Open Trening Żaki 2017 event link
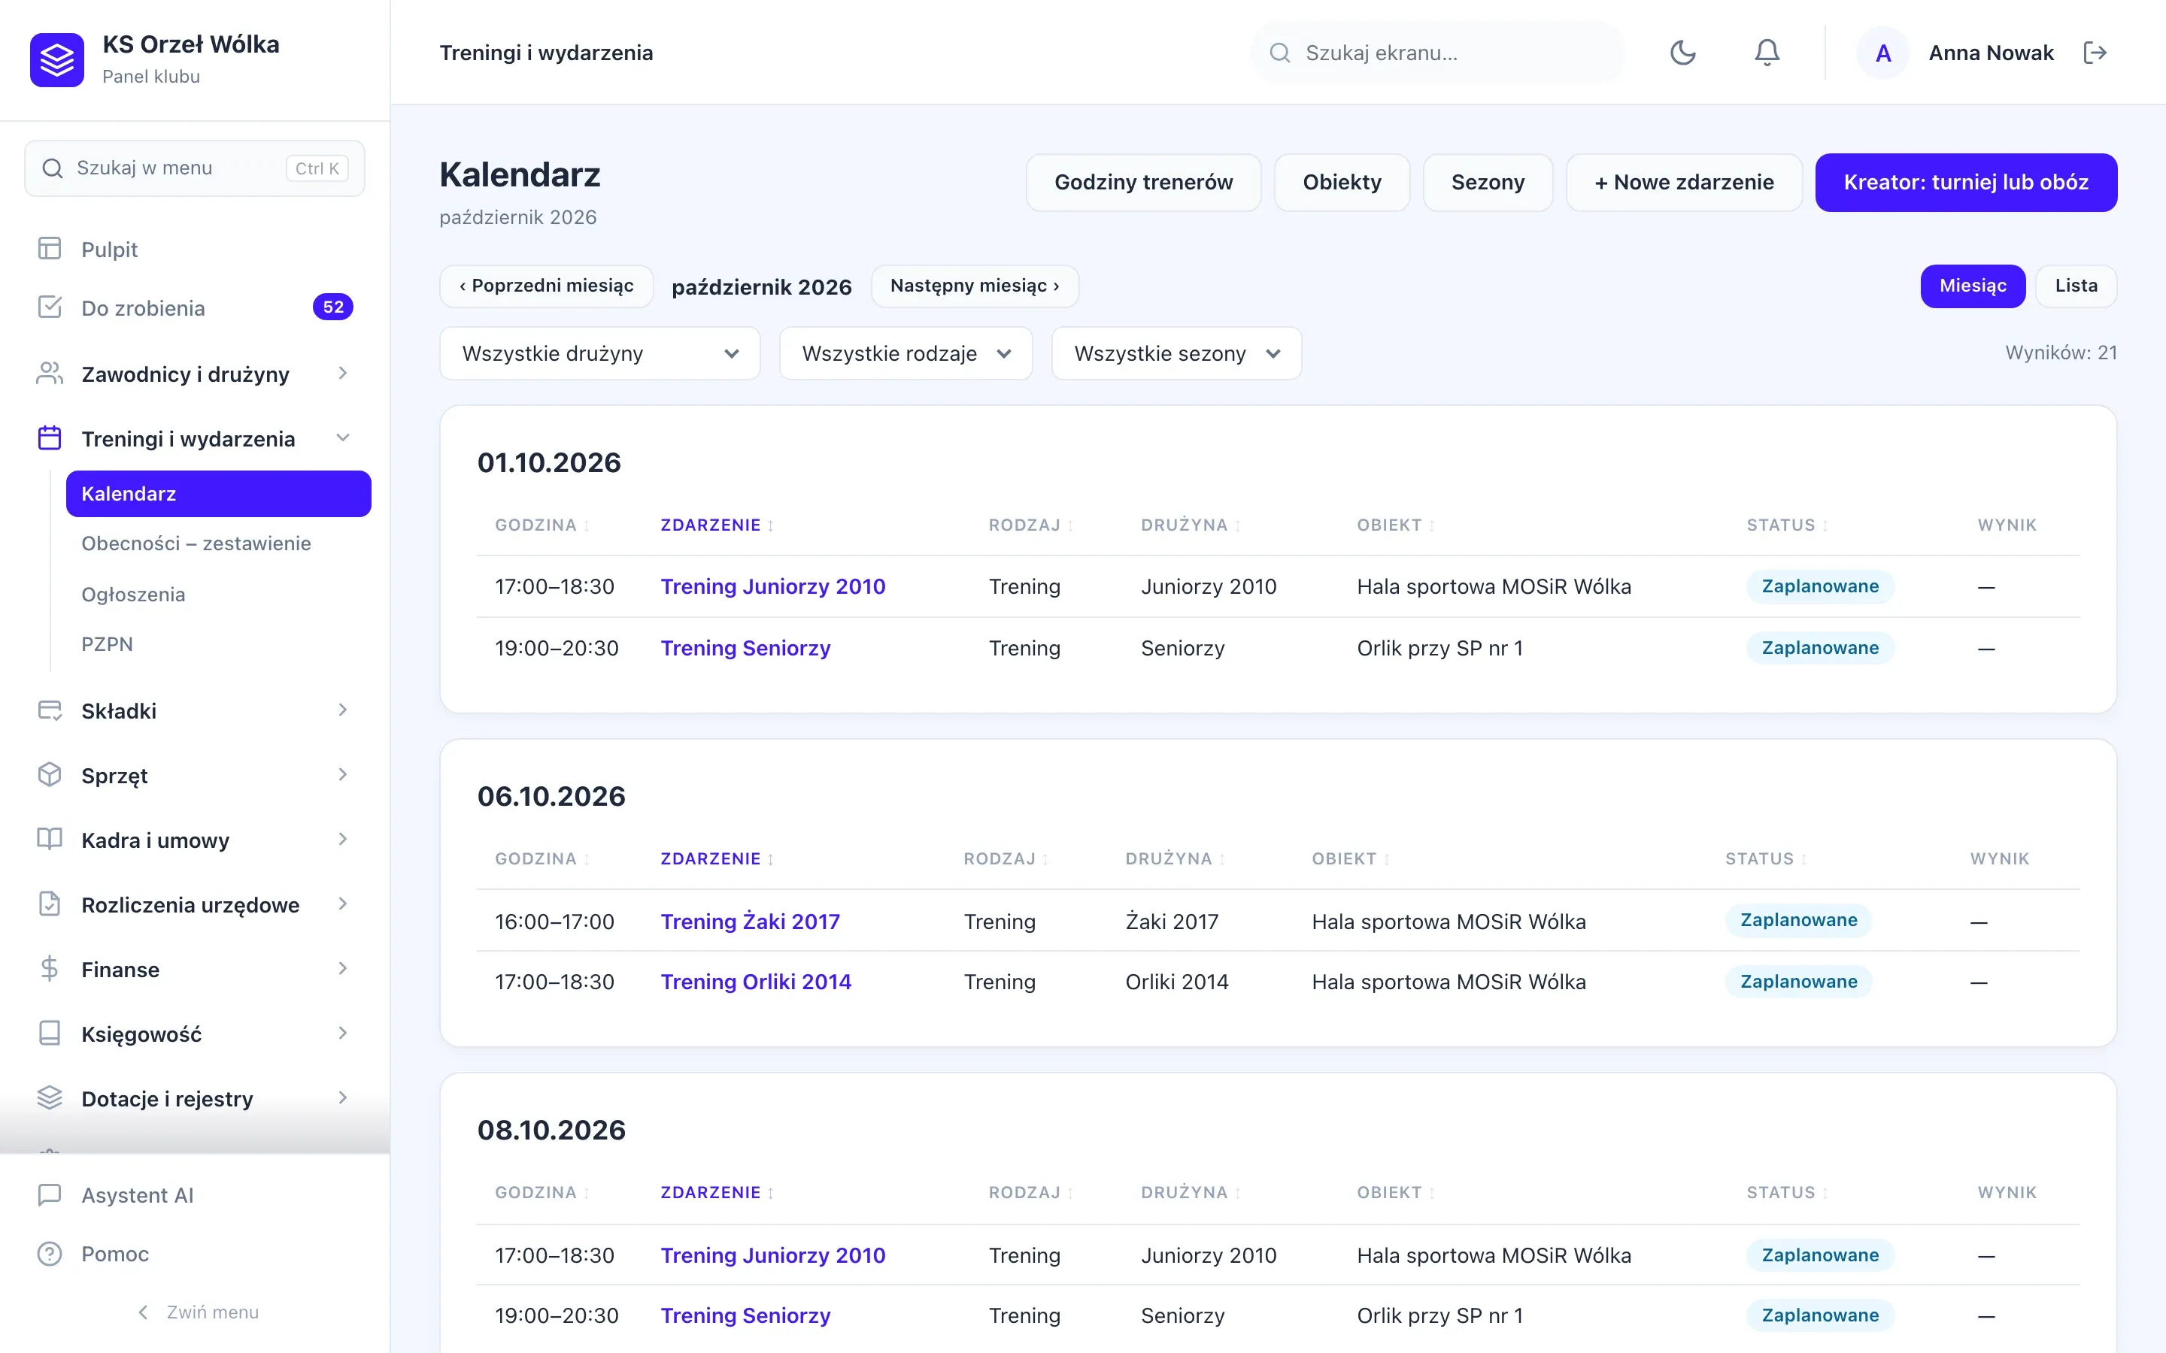Screen dimensions: 2166x1353 (x=750, y=921)
